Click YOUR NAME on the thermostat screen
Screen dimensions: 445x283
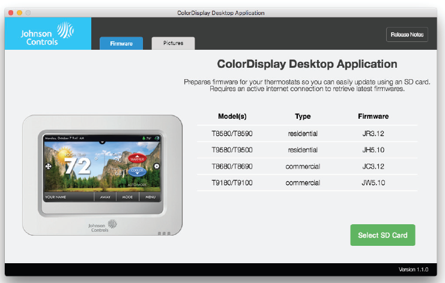(x=55, y=197)
